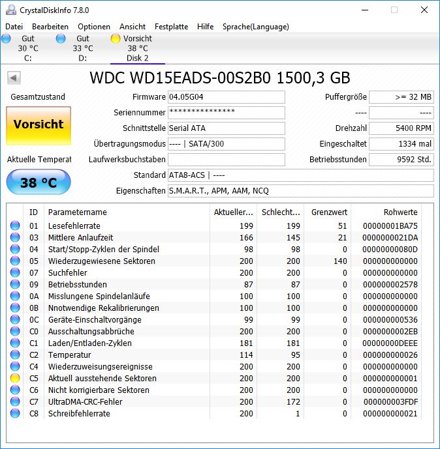
Task: Click the Eingeschaltet value 1334 mal
Action: pyautogui.click(x=401, y=144)
